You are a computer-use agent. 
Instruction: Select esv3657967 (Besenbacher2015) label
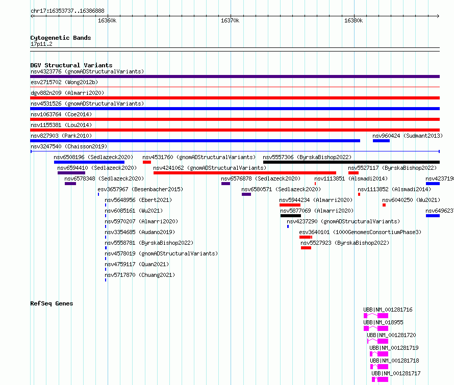pos(140,189)
